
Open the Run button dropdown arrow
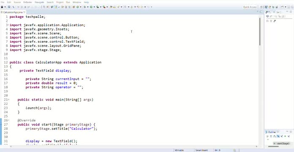point(94,7)
